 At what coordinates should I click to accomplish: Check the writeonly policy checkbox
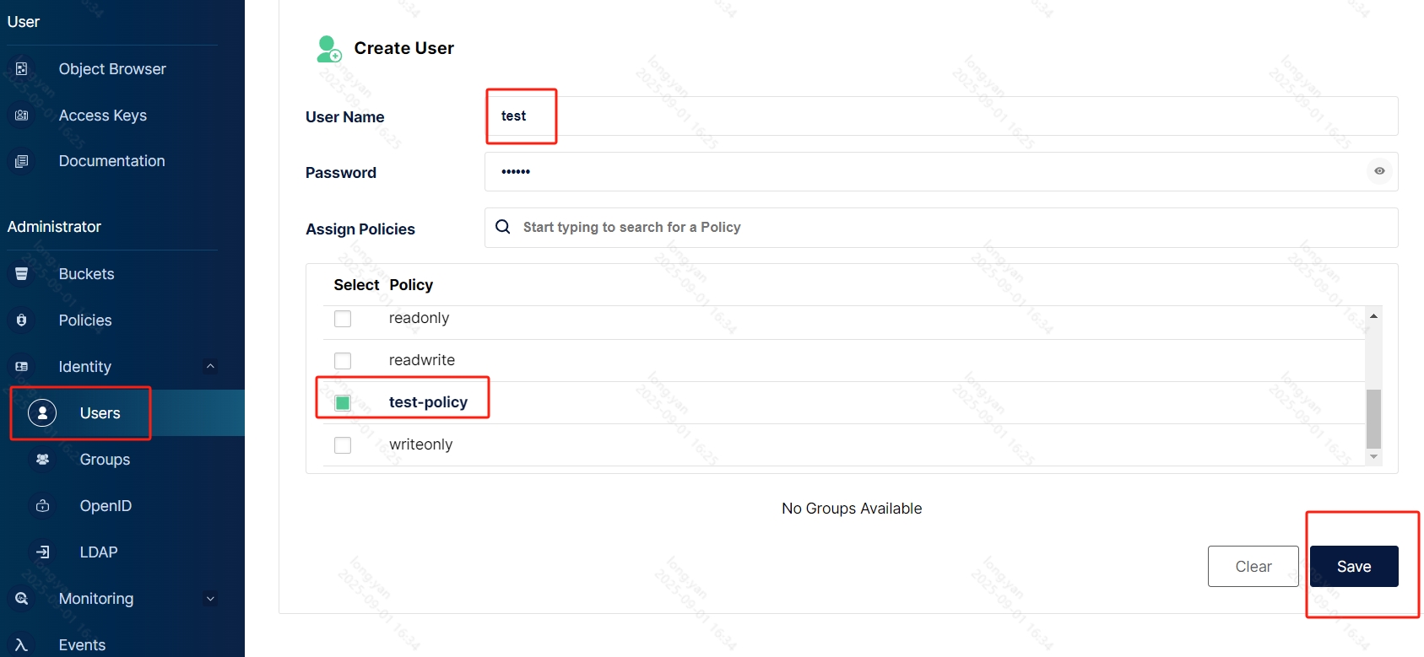tap(343, 445)
